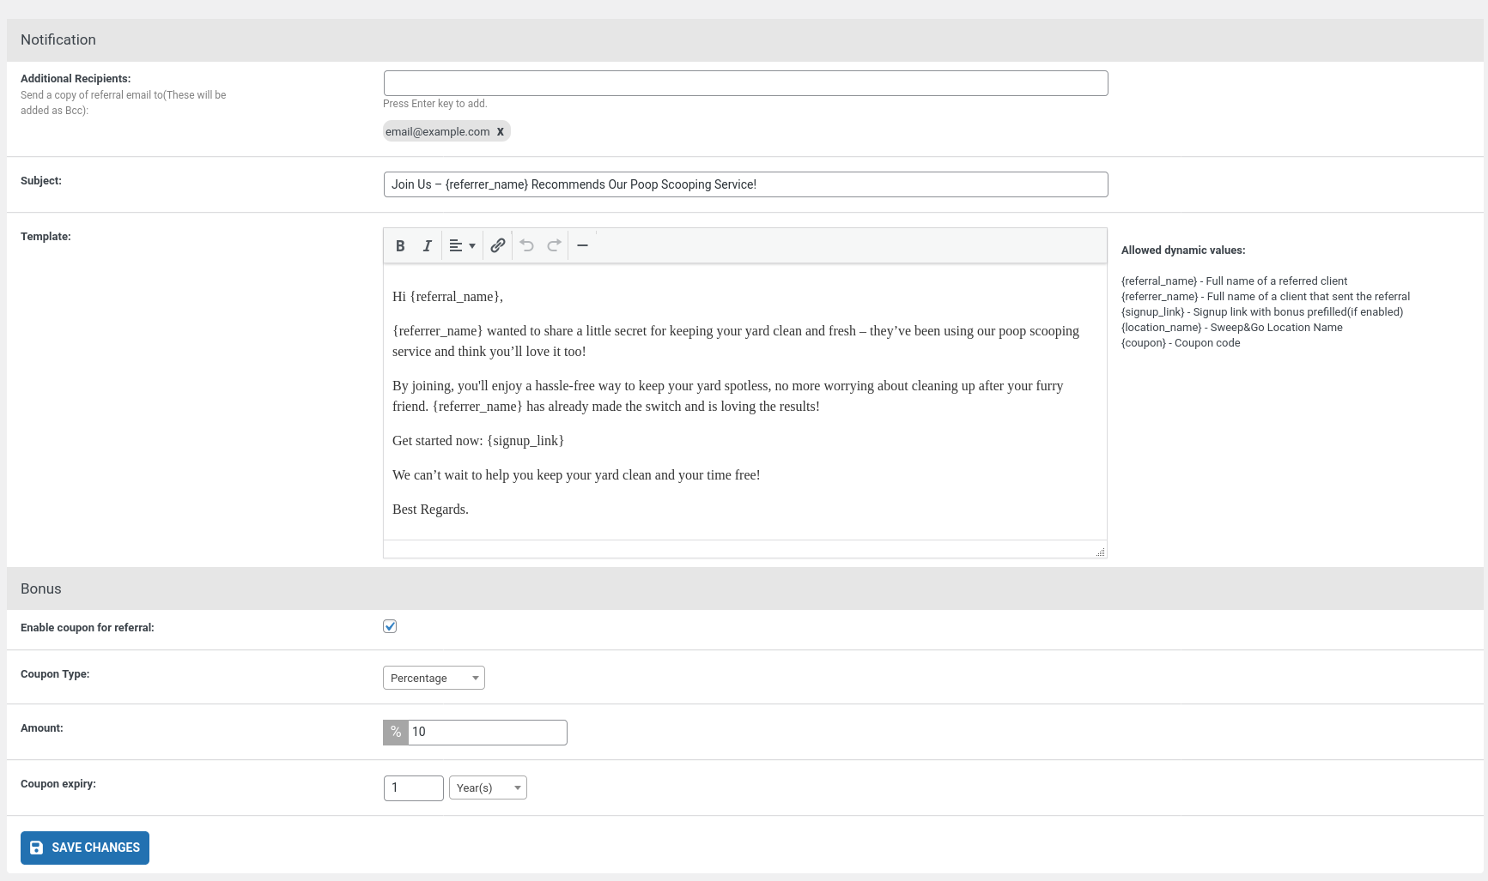Viewport: 1488px width, 881px height.
Task: Click the SAVE CHANGES button
Action: (x=85, y=848)
